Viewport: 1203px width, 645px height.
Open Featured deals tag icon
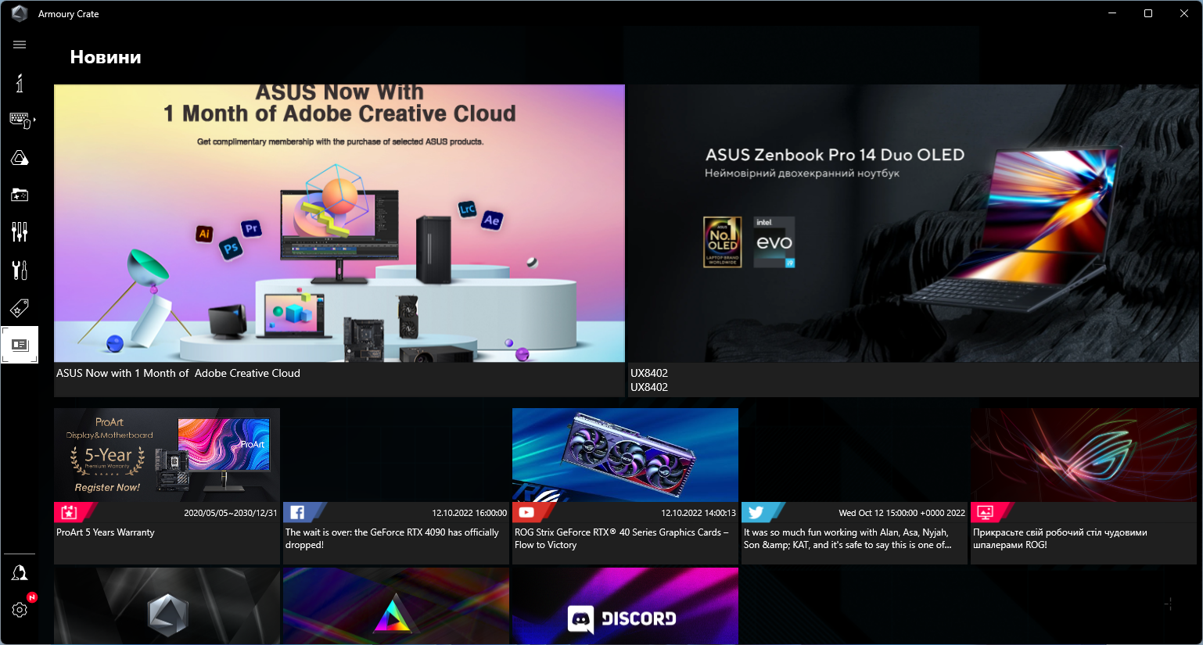click(x=20, y=307)
